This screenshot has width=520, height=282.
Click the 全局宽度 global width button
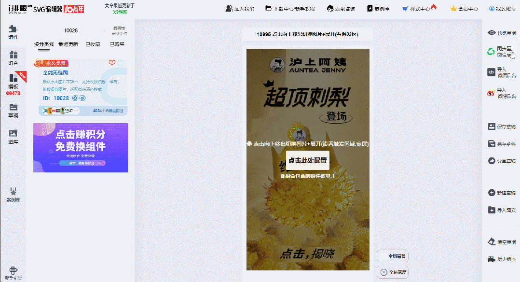pos(393,272)
